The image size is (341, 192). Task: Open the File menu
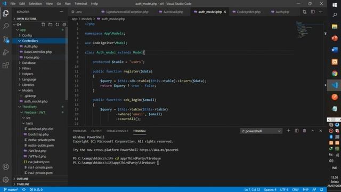(13, 4)
